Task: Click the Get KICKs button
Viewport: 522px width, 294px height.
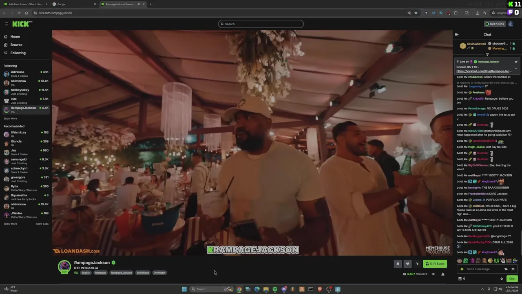Action: click(495, 24)
